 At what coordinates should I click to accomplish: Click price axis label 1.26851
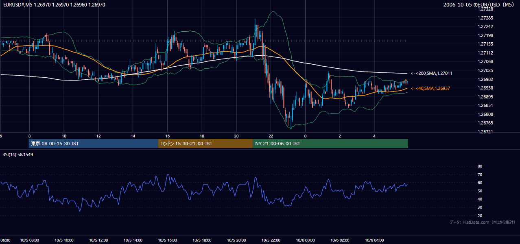[x=485, y=105]
